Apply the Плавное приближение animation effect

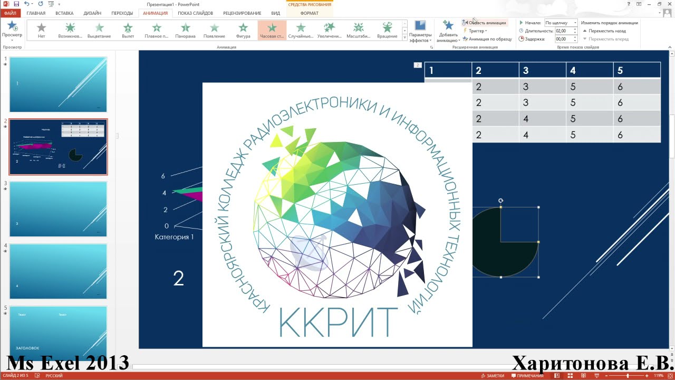point(157,31)
